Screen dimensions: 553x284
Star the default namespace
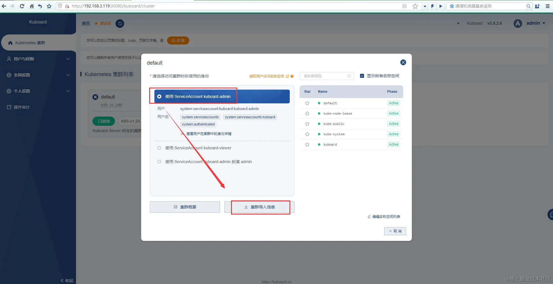point(307,103)
